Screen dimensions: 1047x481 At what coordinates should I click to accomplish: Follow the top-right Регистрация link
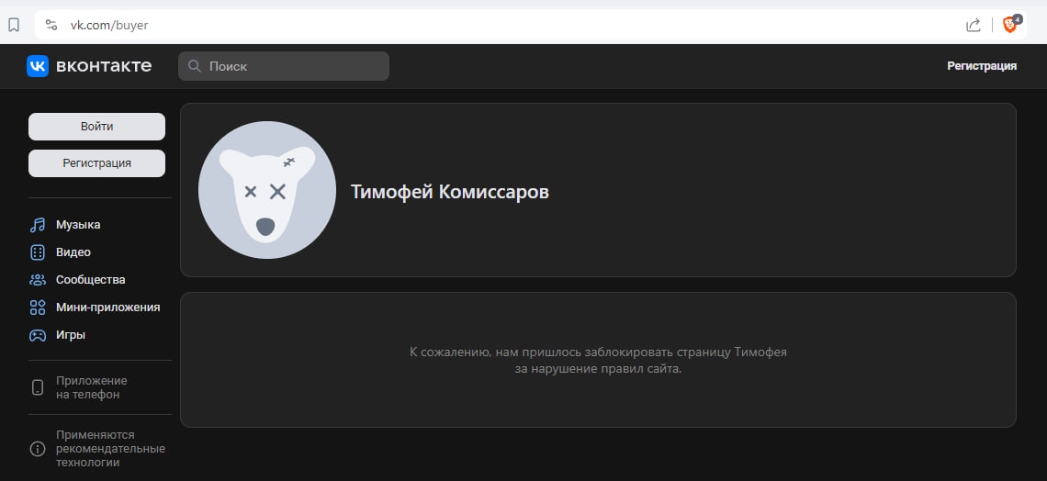tap(982, 66)
